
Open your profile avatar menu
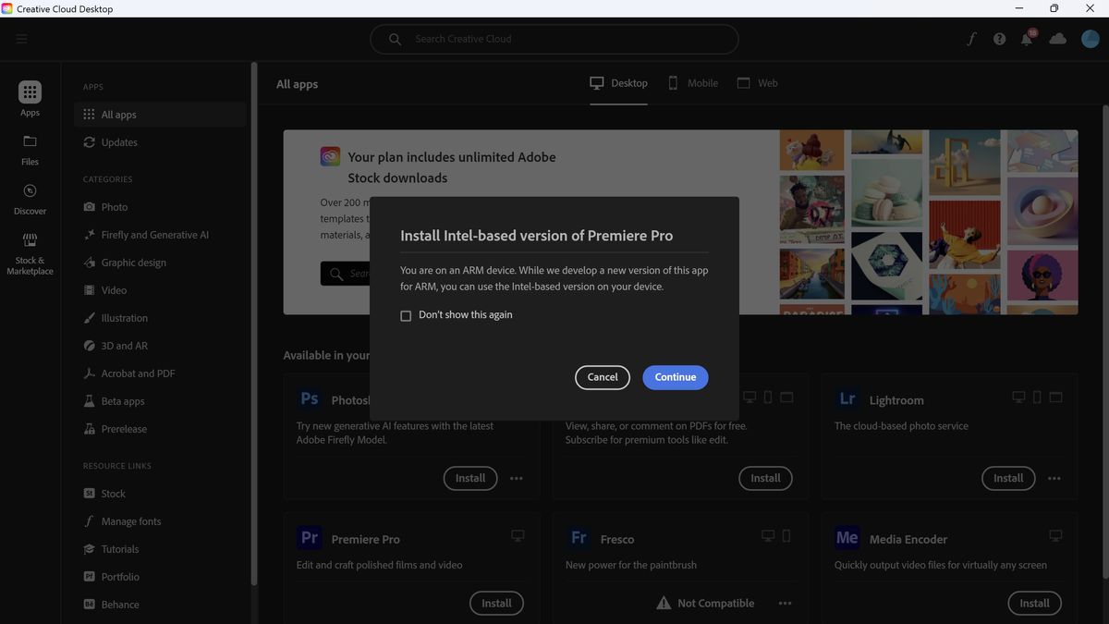click(1089, 39)
